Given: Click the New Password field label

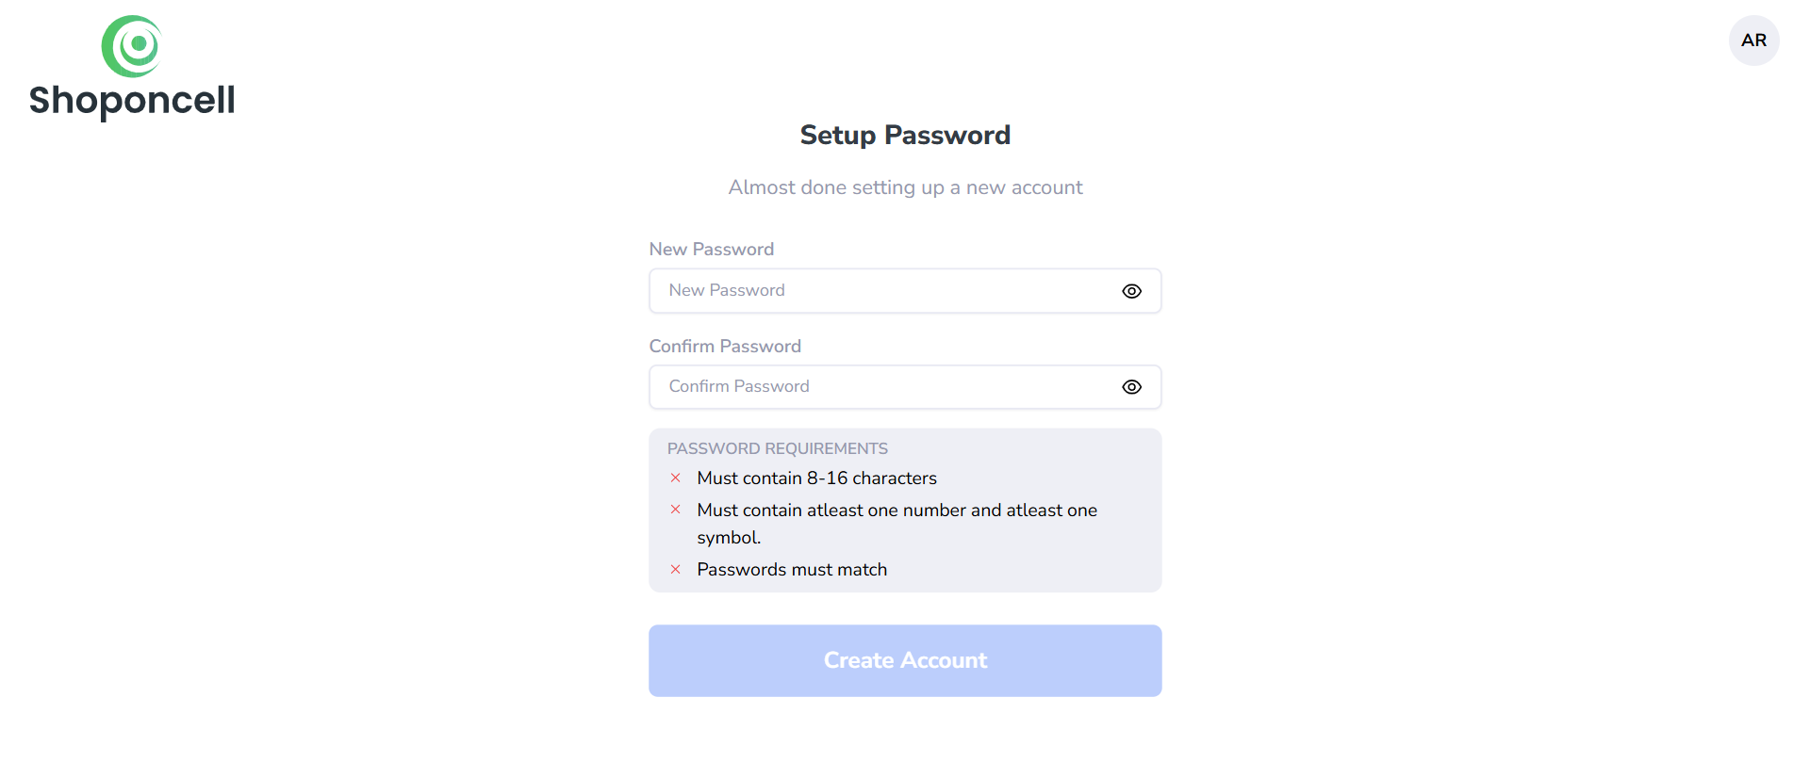Looking at the screenshot, I should (711, 250).
